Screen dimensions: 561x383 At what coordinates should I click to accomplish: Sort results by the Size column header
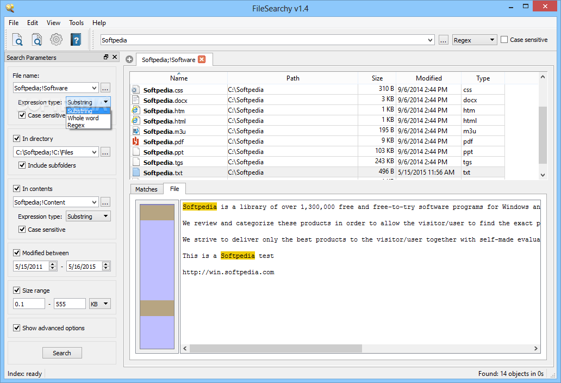point(377,78)
